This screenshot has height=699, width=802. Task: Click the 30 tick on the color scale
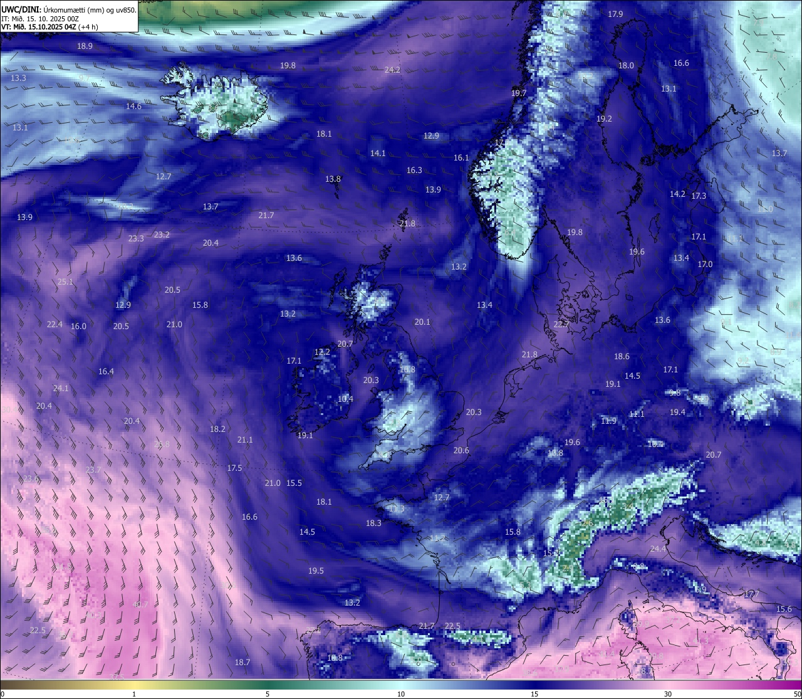668,694
